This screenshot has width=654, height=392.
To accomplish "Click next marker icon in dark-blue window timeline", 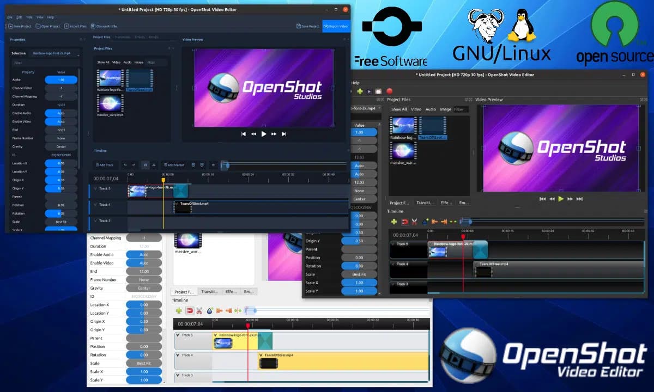I will click(x=202, y=165).
